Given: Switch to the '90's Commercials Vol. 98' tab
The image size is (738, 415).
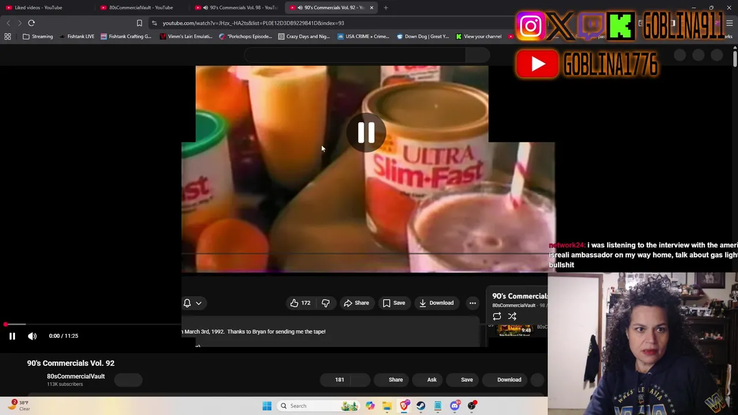Looking at the screenshot, I should coord(236,7).
